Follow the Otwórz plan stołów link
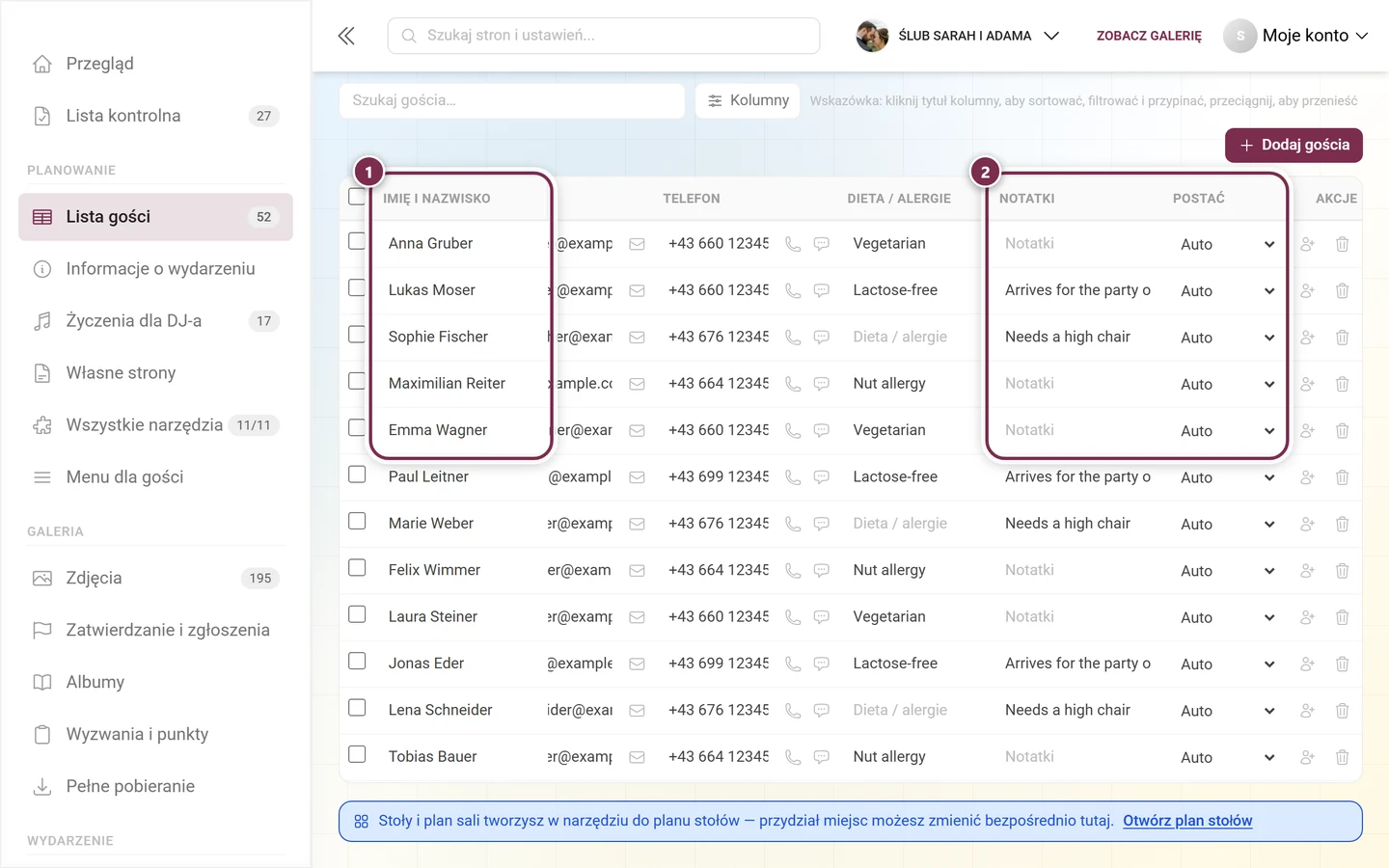 pyautogui.click(x=1187, y=821)
